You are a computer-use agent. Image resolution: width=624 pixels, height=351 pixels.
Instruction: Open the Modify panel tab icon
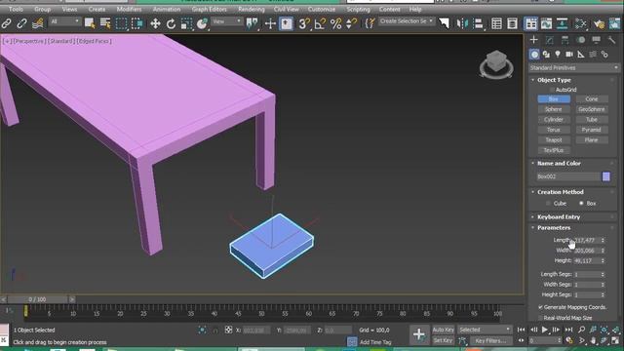click(550, 40)
